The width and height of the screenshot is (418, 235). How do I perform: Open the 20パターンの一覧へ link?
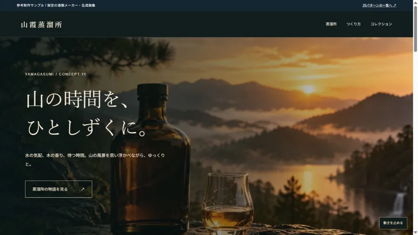coord(379,5)
